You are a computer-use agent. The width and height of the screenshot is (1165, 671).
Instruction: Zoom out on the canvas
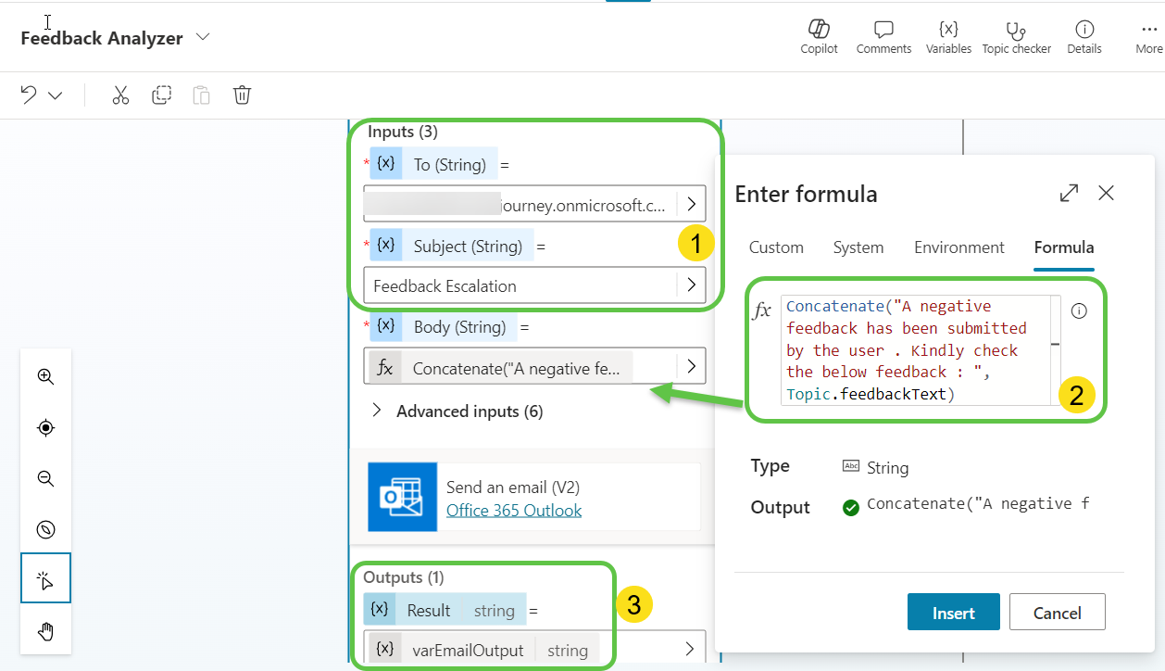point(45,478)
